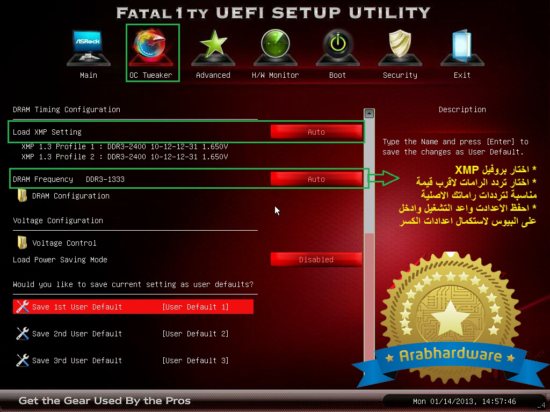Edit the [User Default 1] name field
Image resolution: width=550 pixels, height=412 pixels.
196,307
